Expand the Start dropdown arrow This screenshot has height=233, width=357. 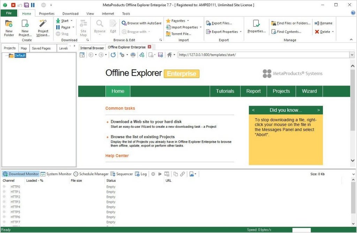pos(71,21)
